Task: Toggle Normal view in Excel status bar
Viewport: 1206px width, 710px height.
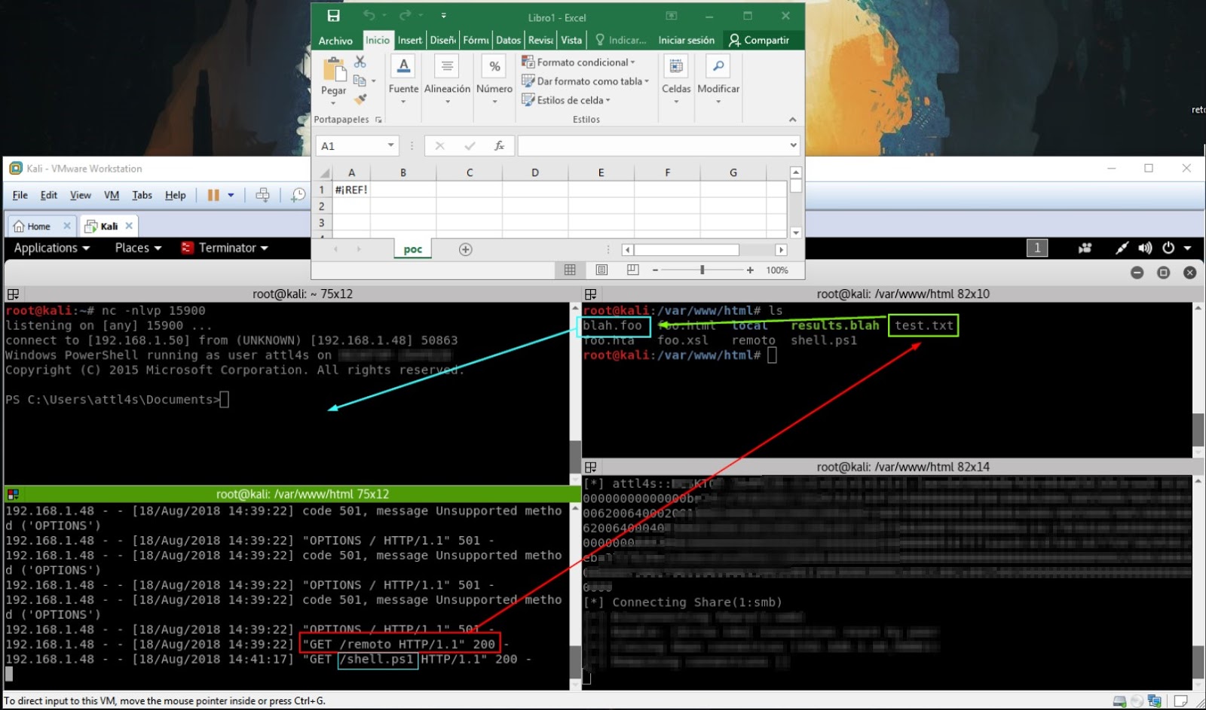Action: (x=570, y=270)
